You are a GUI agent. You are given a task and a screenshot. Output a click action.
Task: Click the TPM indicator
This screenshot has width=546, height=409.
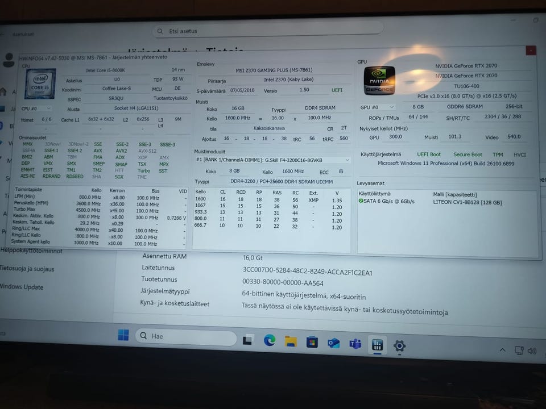click(498, 155)
